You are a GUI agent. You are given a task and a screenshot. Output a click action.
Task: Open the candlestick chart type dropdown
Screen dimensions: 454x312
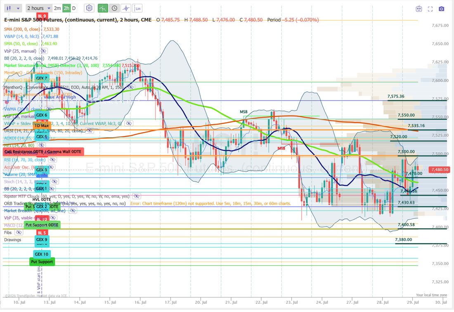click(x=13, y=8)
